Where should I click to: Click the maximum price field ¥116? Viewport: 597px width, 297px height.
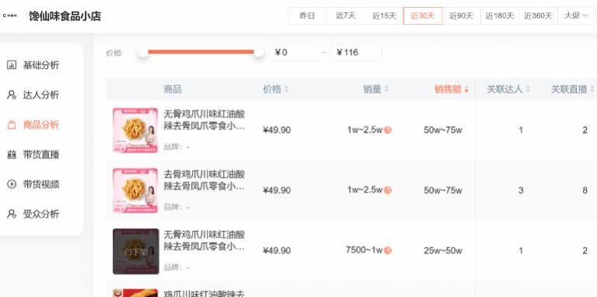[355, 52]
